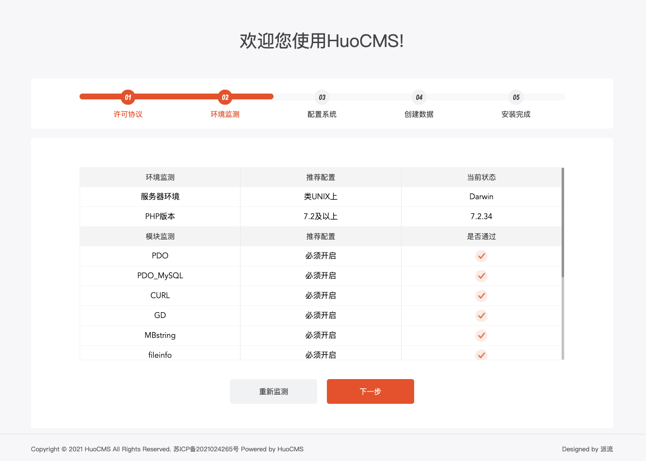This screenshot has width=646, height=461.
Task: Click the step 04 circle icon
Action: [419, 97]
